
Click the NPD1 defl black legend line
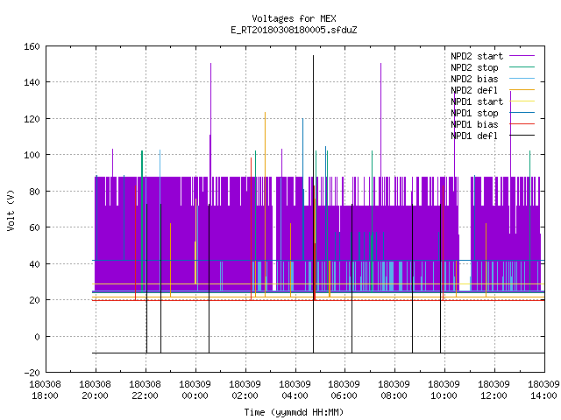(x=522, y=136)
